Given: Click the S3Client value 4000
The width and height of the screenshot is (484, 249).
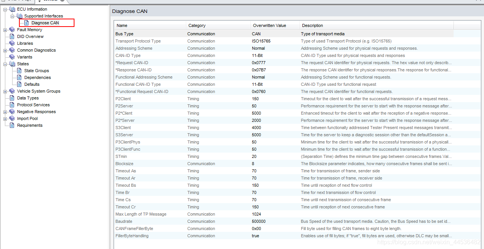Looking at the screenshot, I should (x=257, y=128).
